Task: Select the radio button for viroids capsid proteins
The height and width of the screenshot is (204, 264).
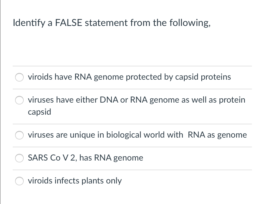Action: tap(20, 78)
